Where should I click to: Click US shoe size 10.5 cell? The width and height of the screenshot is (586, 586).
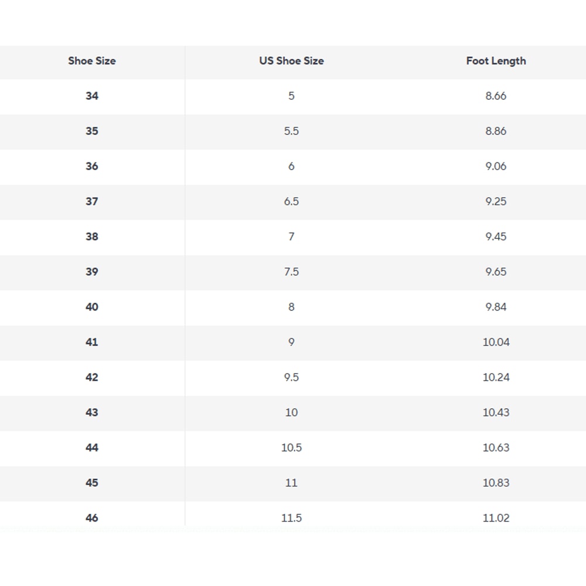291,448
